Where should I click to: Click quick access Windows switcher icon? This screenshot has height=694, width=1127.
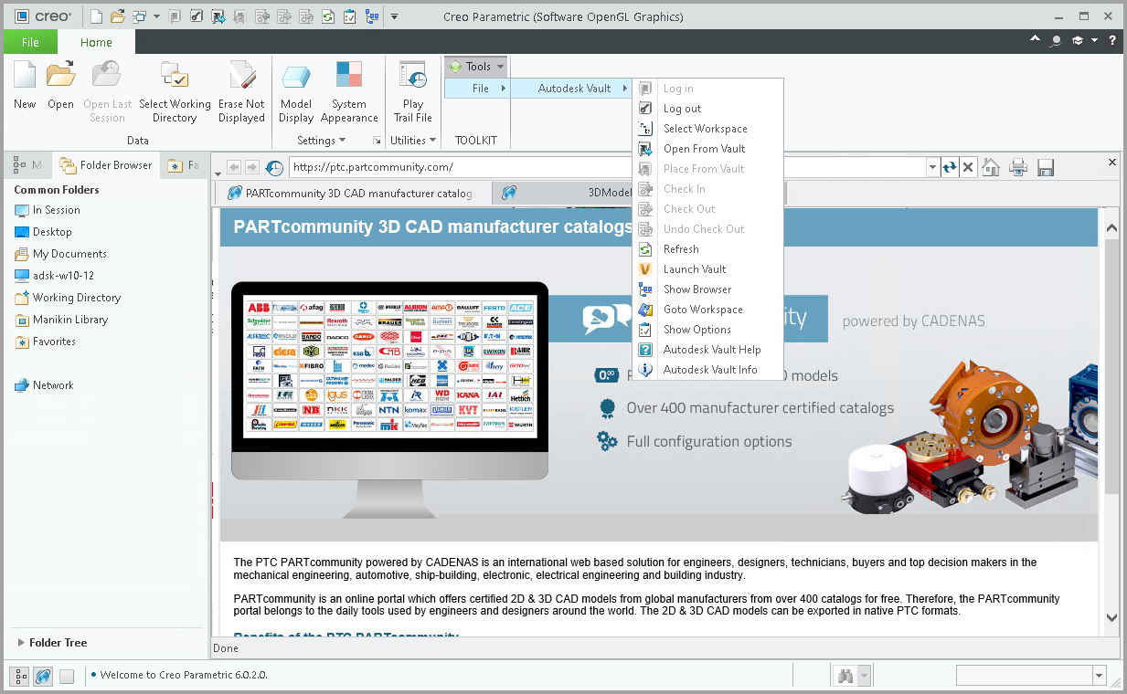coord(139,16)
